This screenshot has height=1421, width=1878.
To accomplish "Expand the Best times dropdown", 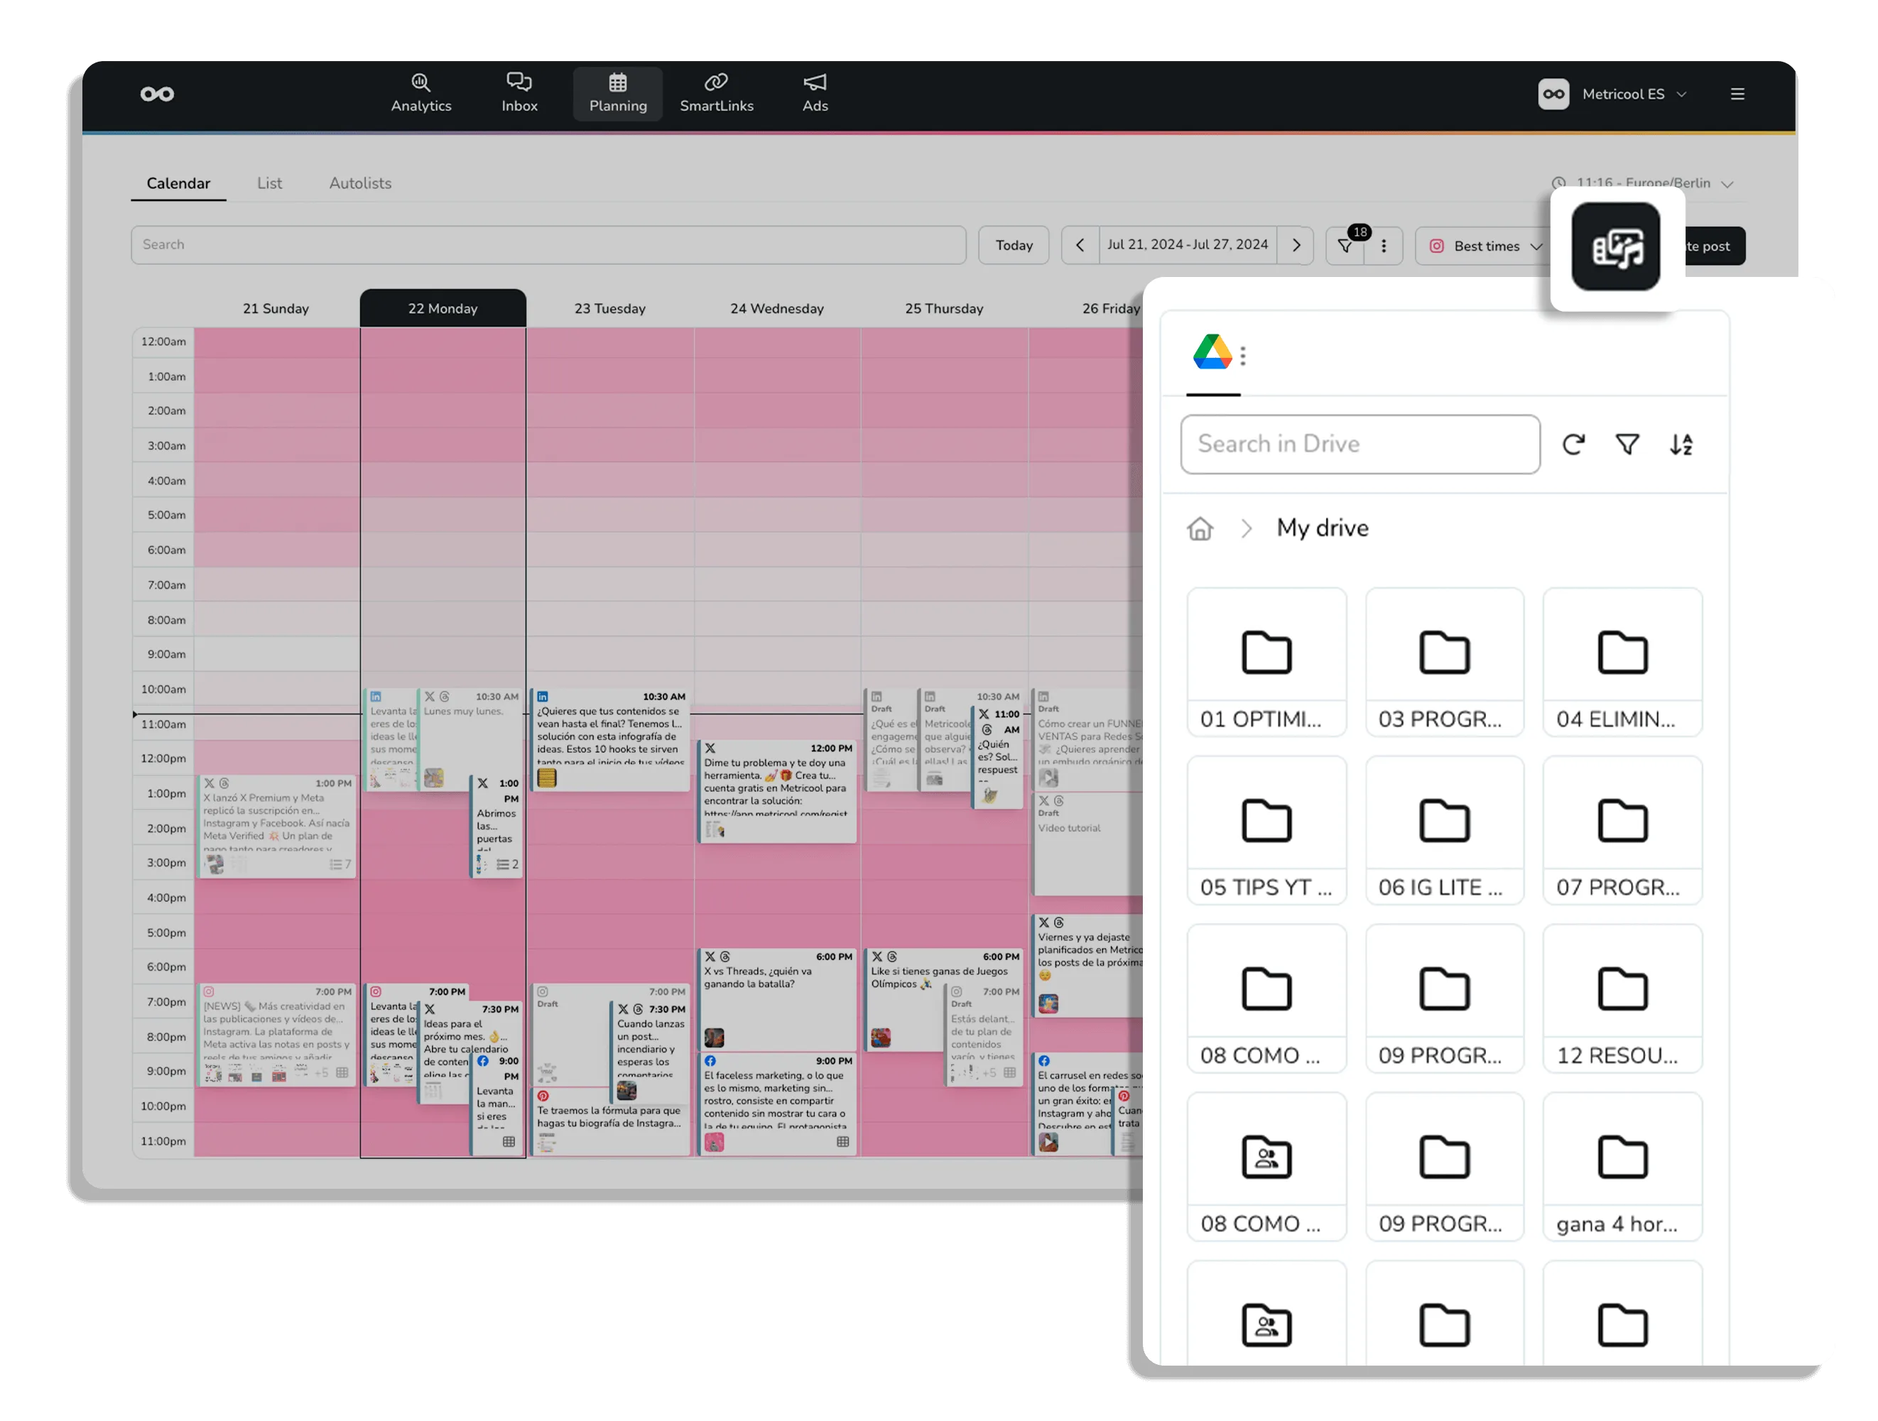I will pos(1487,246).
